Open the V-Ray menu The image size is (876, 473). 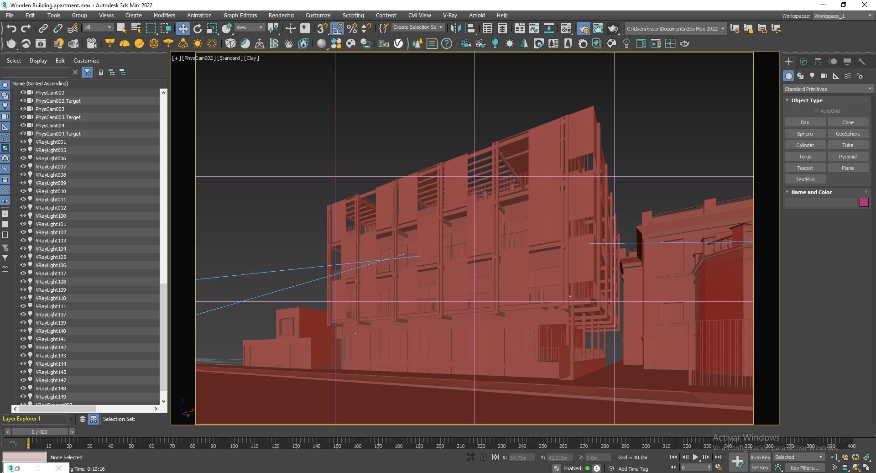pyautogui.click(x=450, y=16)
